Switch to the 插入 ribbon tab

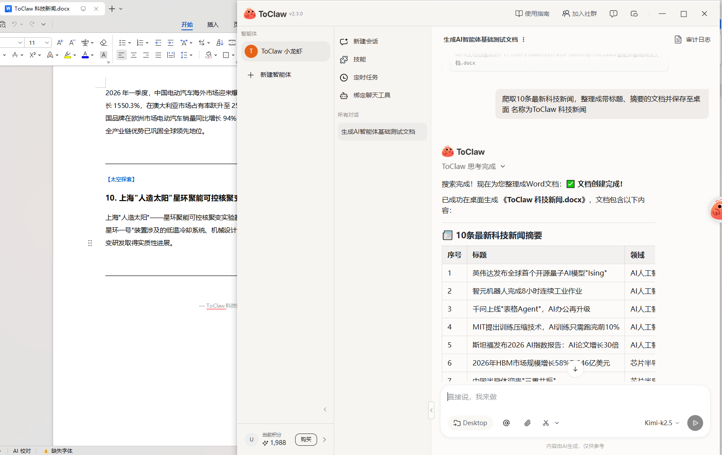pos(213,25)
